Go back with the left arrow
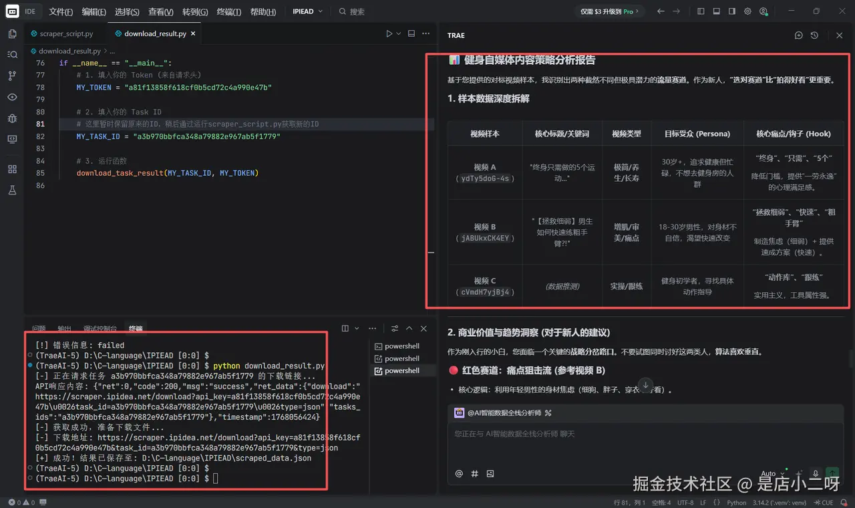855x508 pixels. click(x=661, y=11)
